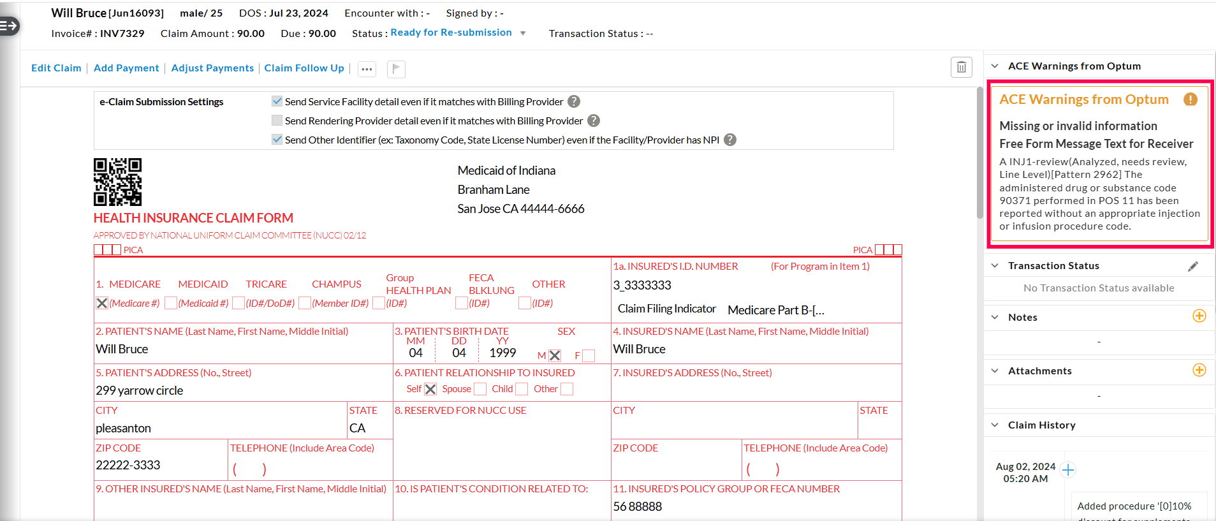Open Edit Claim
Screen dimensions: 1216x521
[56, 68]
